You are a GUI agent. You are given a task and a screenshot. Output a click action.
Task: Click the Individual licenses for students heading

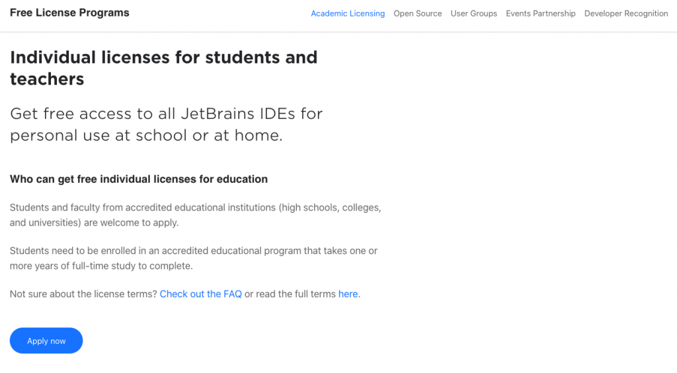coord(163,57)
